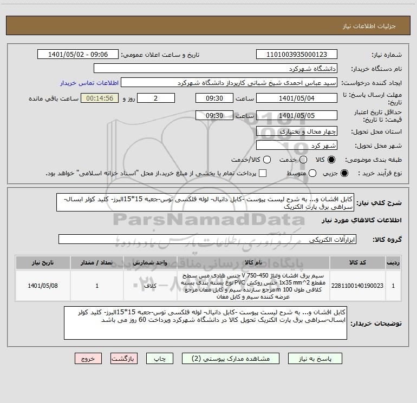
Task: Click the price validity hour field 09:30
Action: pyautogui.click(x=214, y=115)
